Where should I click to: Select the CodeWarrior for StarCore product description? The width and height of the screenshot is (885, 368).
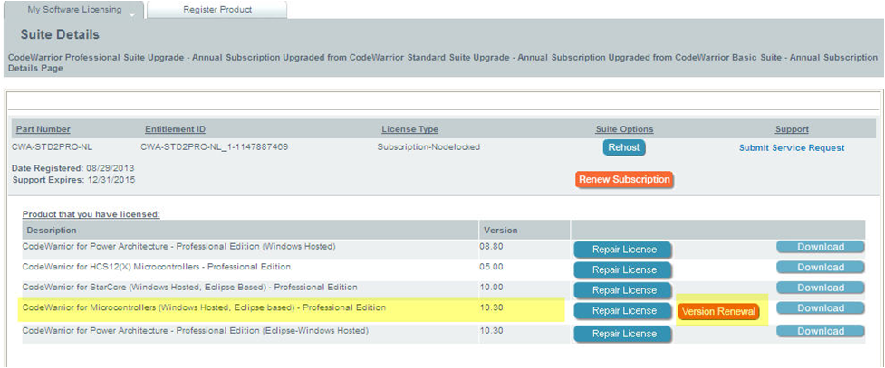tap(189, 287)
